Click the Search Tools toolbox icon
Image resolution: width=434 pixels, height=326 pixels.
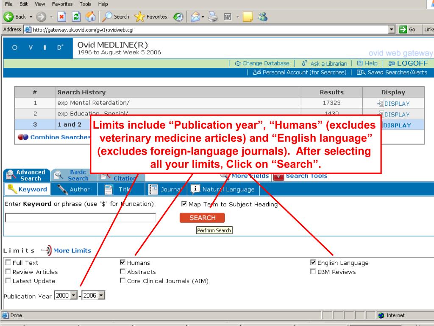coord(278,177)
